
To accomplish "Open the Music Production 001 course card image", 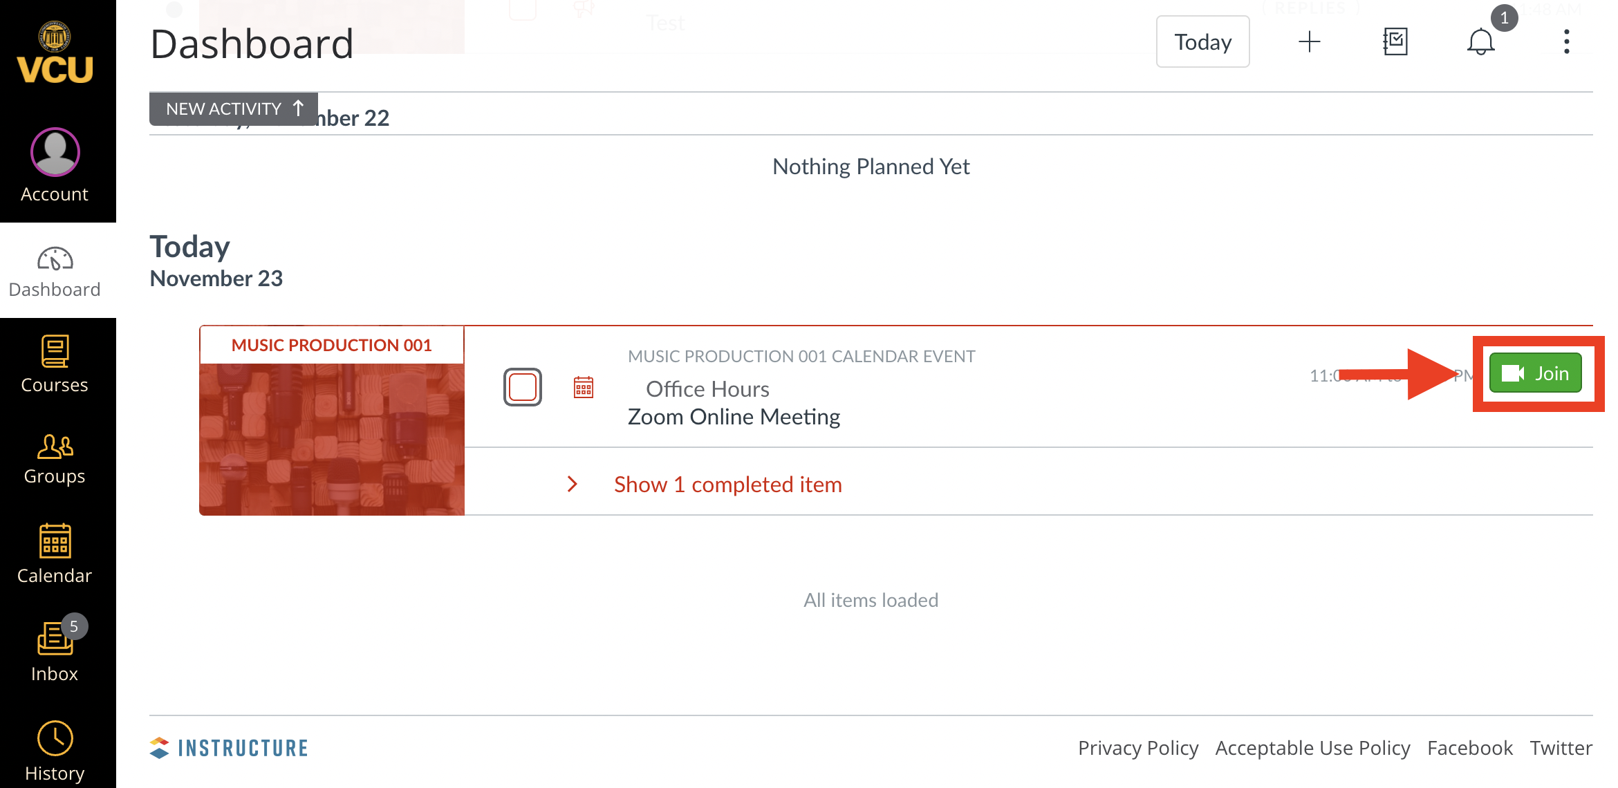I will coord(332,438).
